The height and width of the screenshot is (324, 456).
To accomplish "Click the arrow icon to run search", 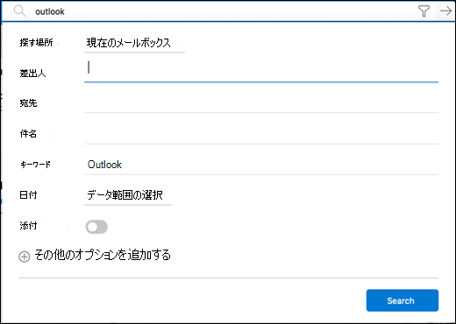I will [445, 11].
